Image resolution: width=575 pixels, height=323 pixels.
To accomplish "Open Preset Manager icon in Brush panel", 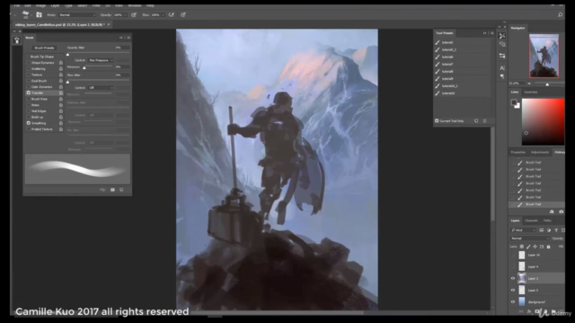I will [x=112, y=189].
